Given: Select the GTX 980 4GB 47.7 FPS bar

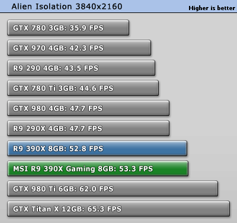Looking at the screenshot, I should [88, 108].
